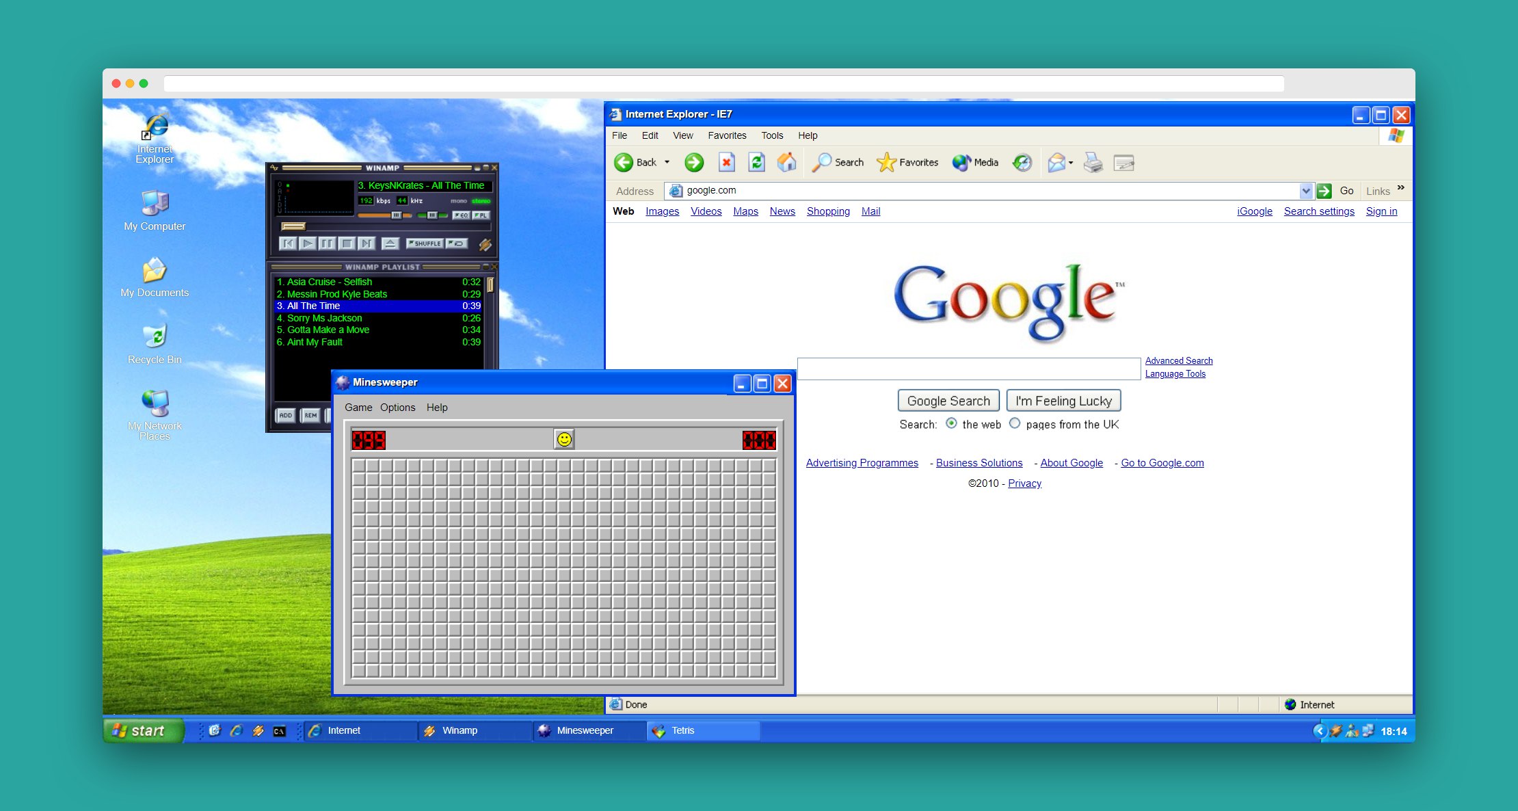Click the Winamp volume slider
Viewport: 1518px width, 811px height.
pos(385,215)
